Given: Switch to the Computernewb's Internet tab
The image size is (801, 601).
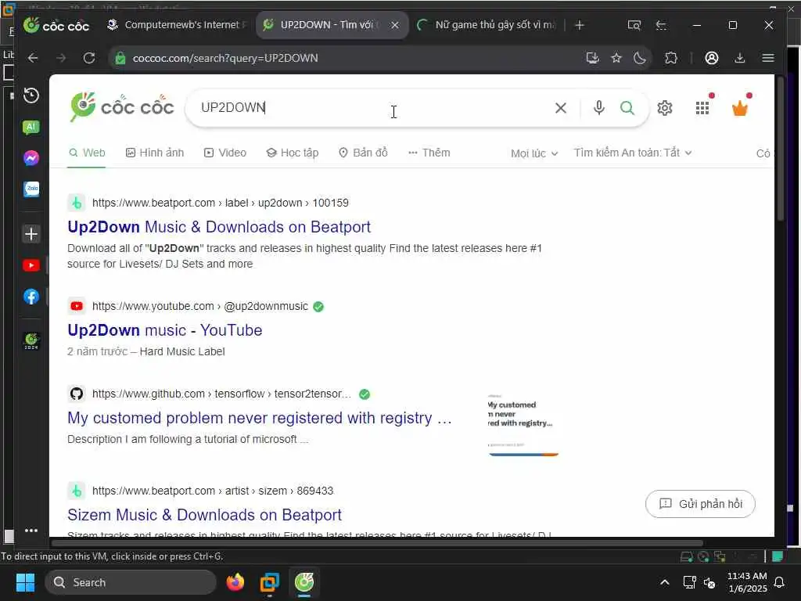Looking at the screenshot, I should [176, 24].
